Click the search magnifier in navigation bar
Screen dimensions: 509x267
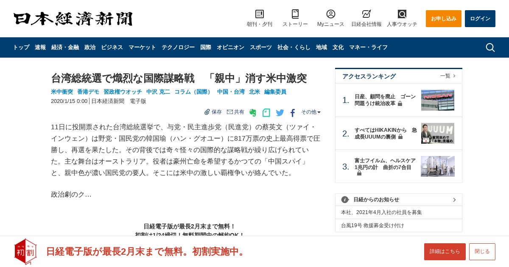tap(490, 47)
